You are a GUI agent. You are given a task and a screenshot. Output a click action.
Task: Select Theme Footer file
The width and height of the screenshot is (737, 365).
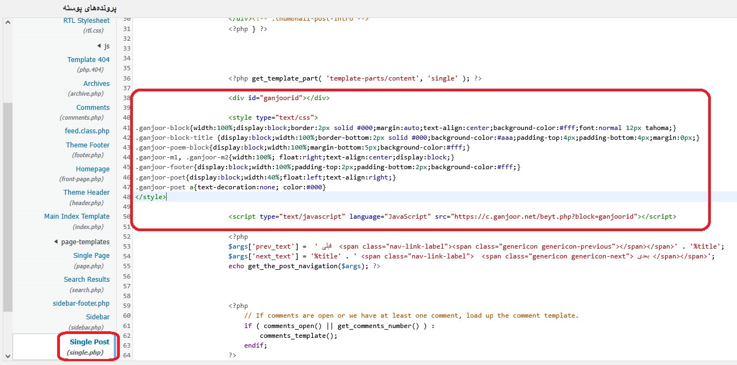[x=88, y=145]
